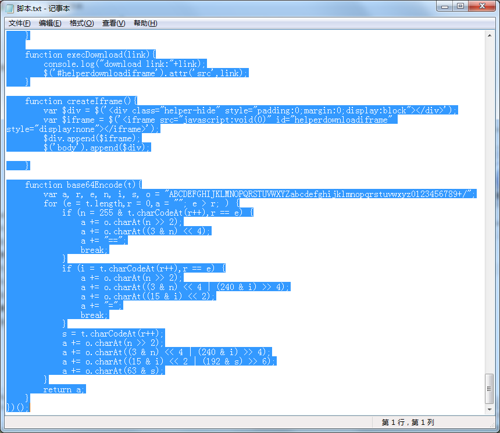The width and height of the screenshot is (500, 433).
Task: Click the vertical scrollbar up arrow
Action: pos(490,35)
